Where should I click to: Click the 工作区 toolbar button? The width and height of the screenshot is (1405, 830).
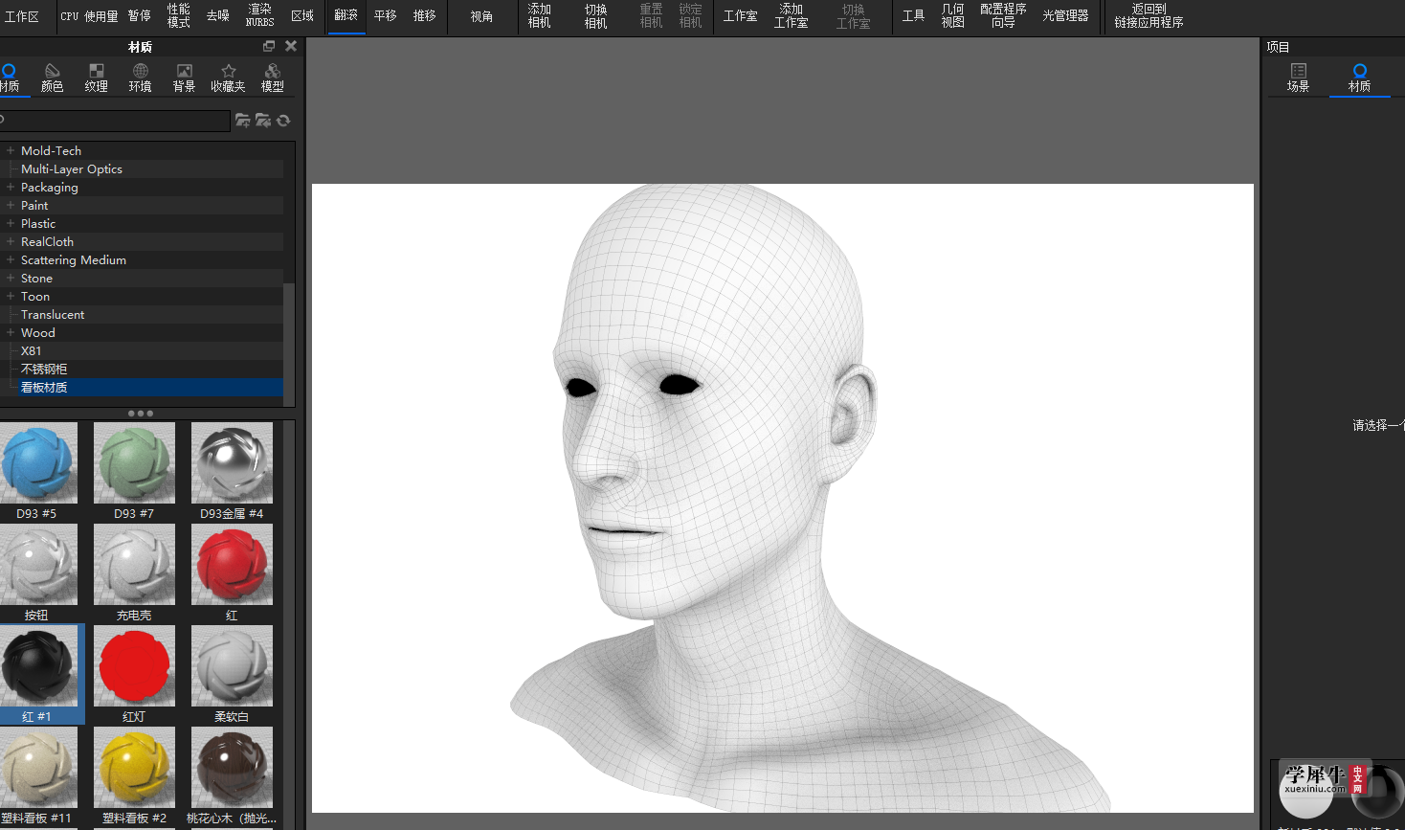(22, 16)
